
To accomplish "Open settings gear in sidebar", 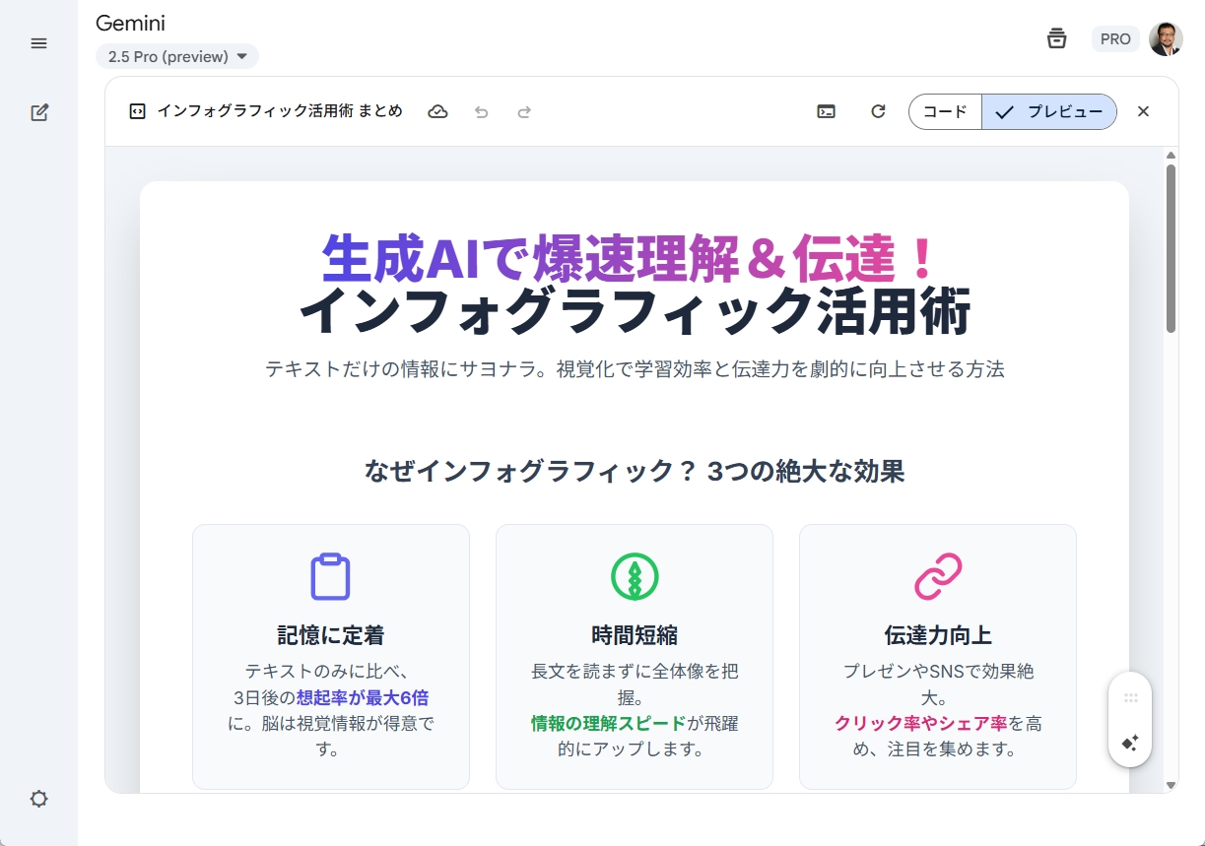I will (39, 799).
